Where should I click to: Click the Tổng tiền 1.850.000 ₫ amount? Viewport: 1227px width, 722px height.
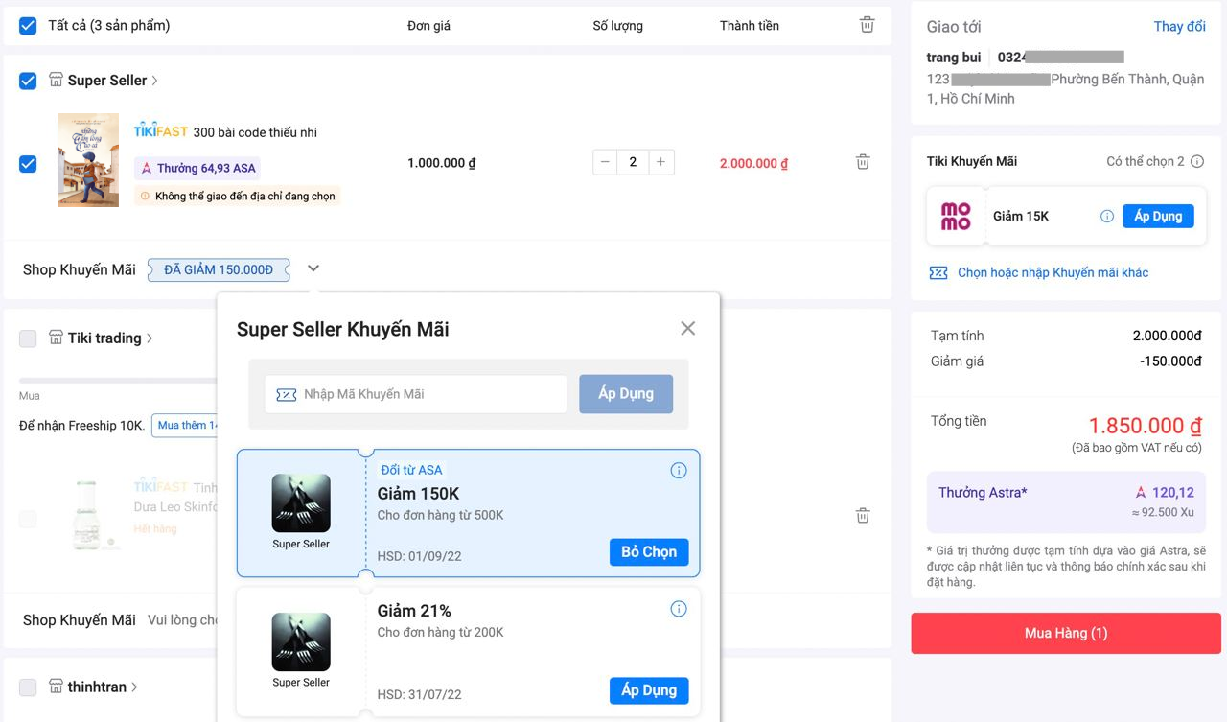click(x=1145, y=426)
